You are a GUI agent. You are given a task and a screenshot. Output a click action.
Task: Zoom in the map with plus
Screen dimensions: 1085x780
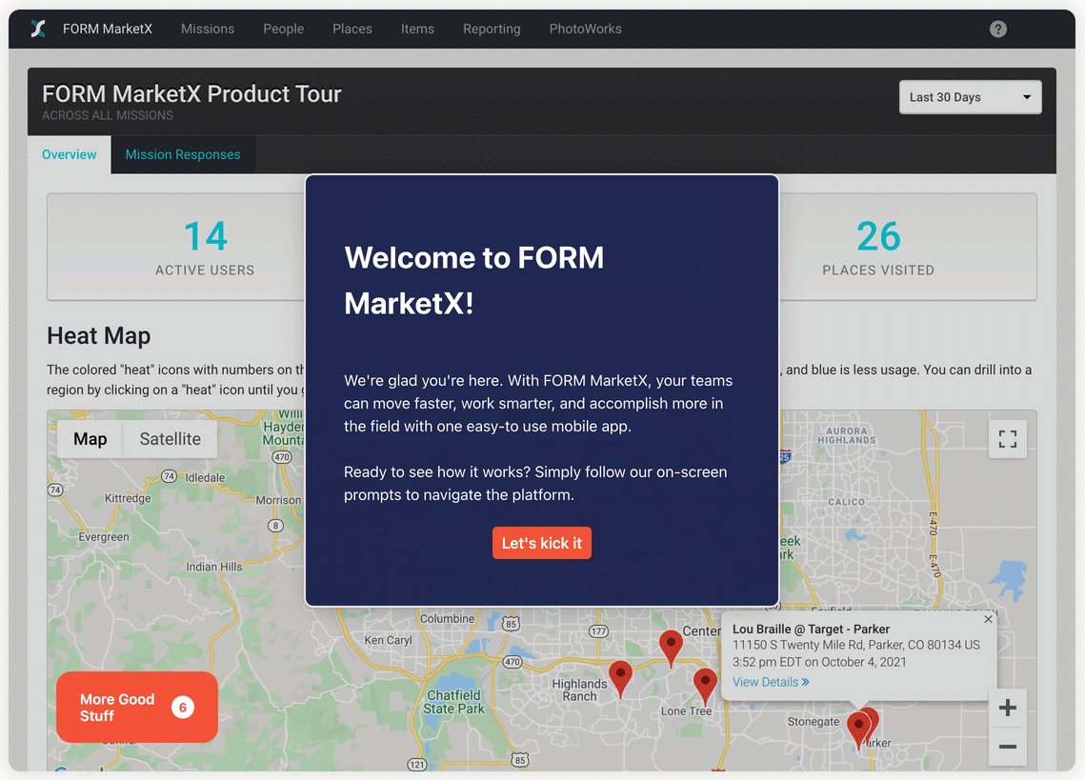tap(1008, 708)
